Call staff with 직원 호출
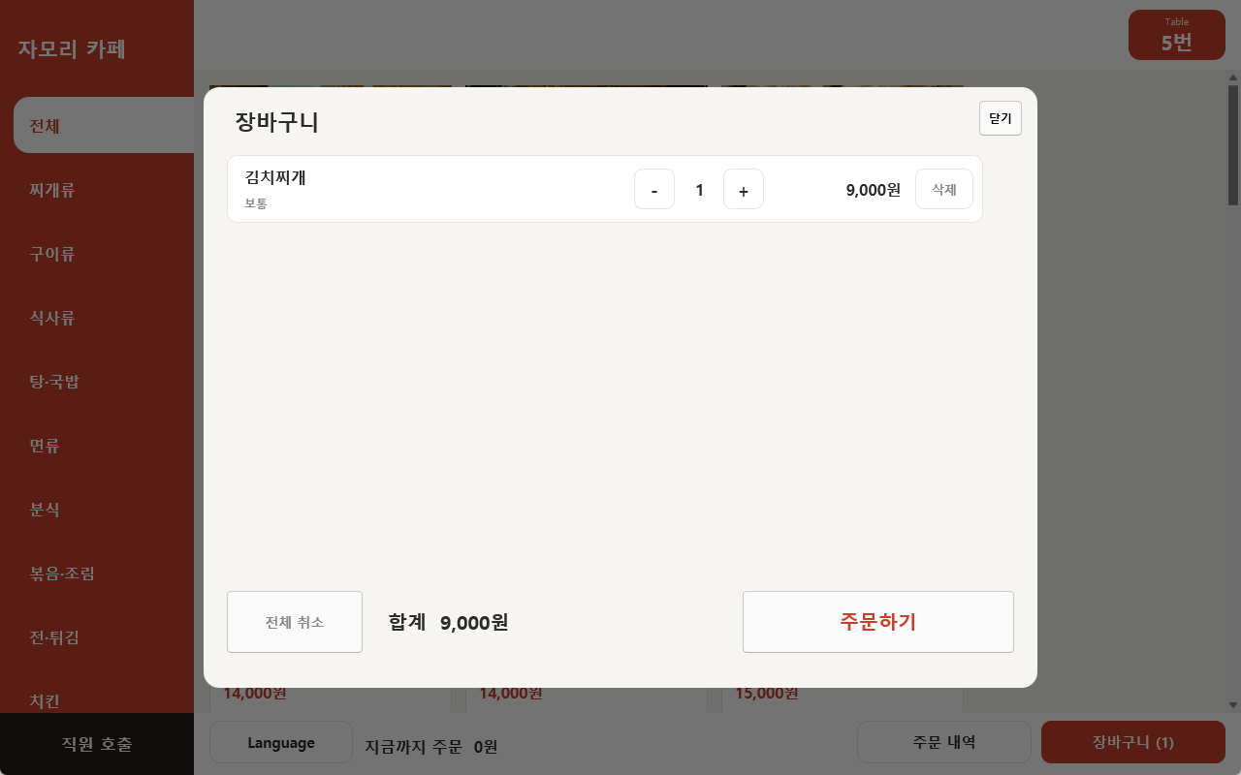The width and height of the screenshot is (1241, 775). [97, 744]
